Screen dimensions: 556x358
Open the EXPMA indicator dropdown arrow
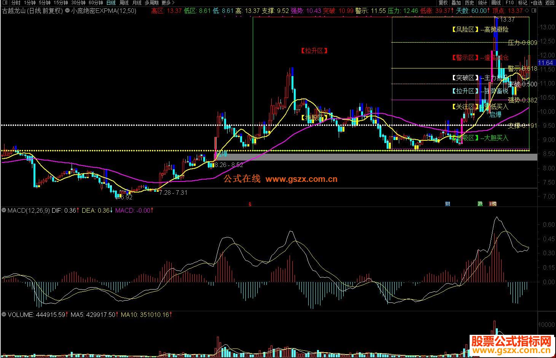click(x=67, y=11)
